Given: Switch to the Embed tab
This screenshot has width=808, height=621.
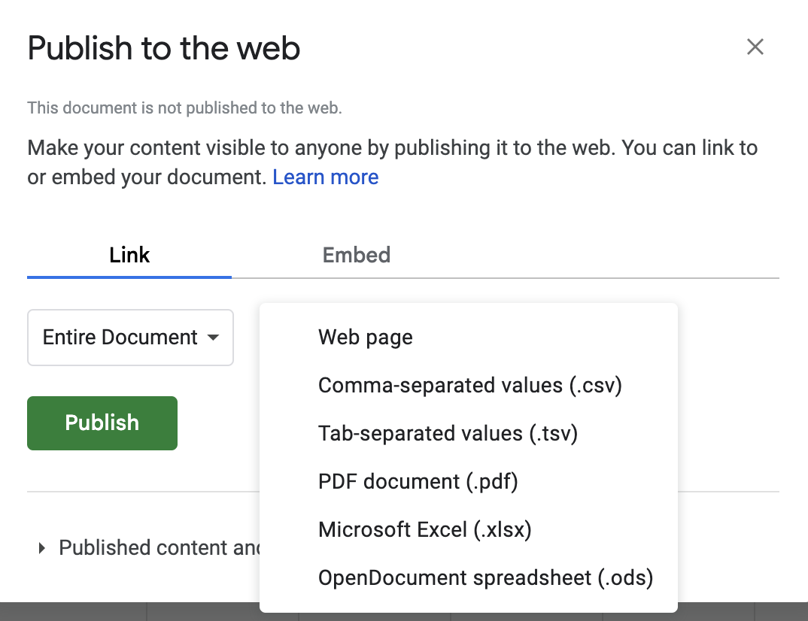Looking at the screenshot, I should [356, 255].
